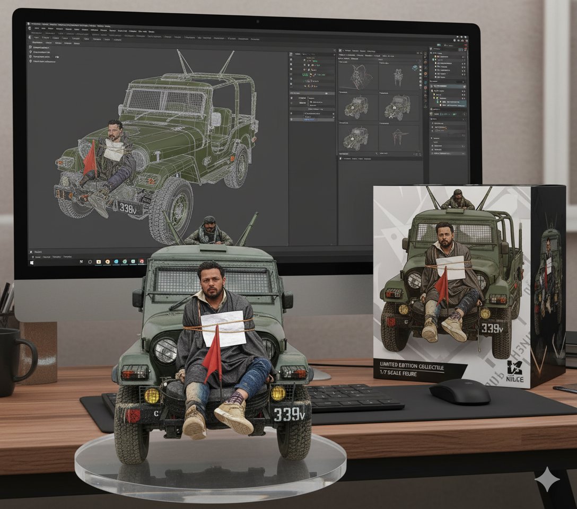Open the File Explorer folder taskbar icon

(x=99, y=262)
